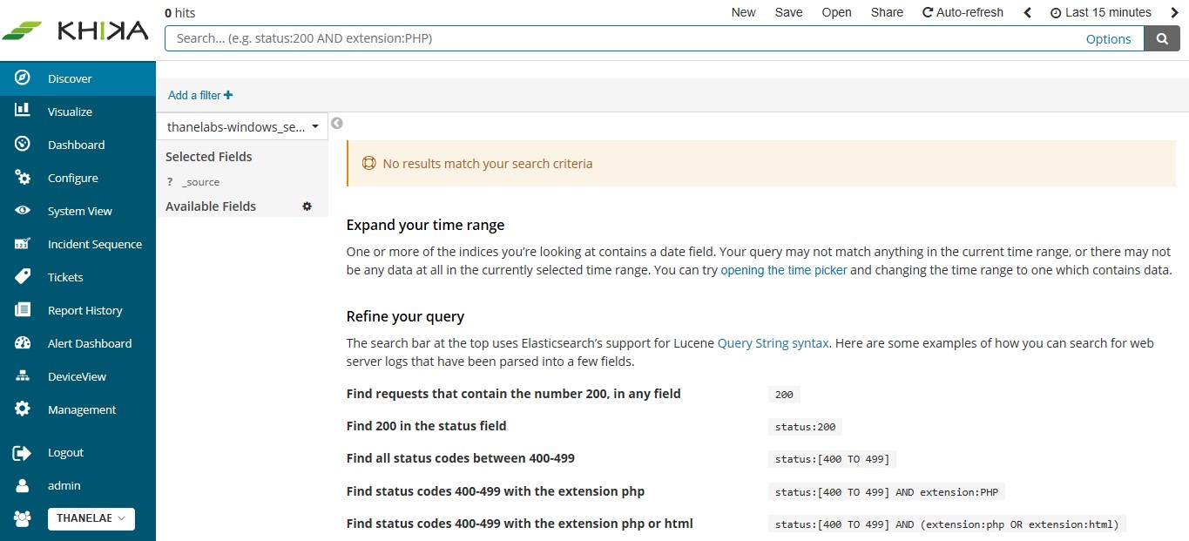Viewport: 1189px width, 541px height.
Task: Collapse the fields sidebar arrow
Action: click(337, 124)
